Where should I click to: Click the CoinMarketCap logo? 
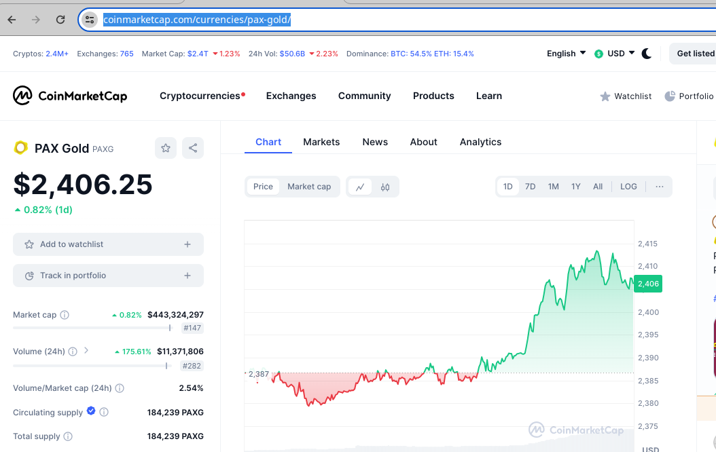[x=70, y=96]
